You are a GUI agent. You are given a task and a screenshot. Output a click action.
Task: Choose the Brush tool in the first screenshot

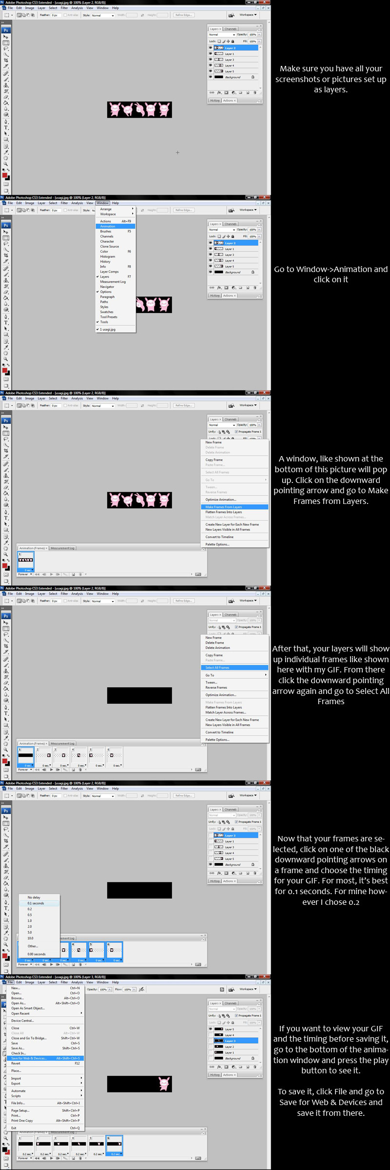coord(6,79)
